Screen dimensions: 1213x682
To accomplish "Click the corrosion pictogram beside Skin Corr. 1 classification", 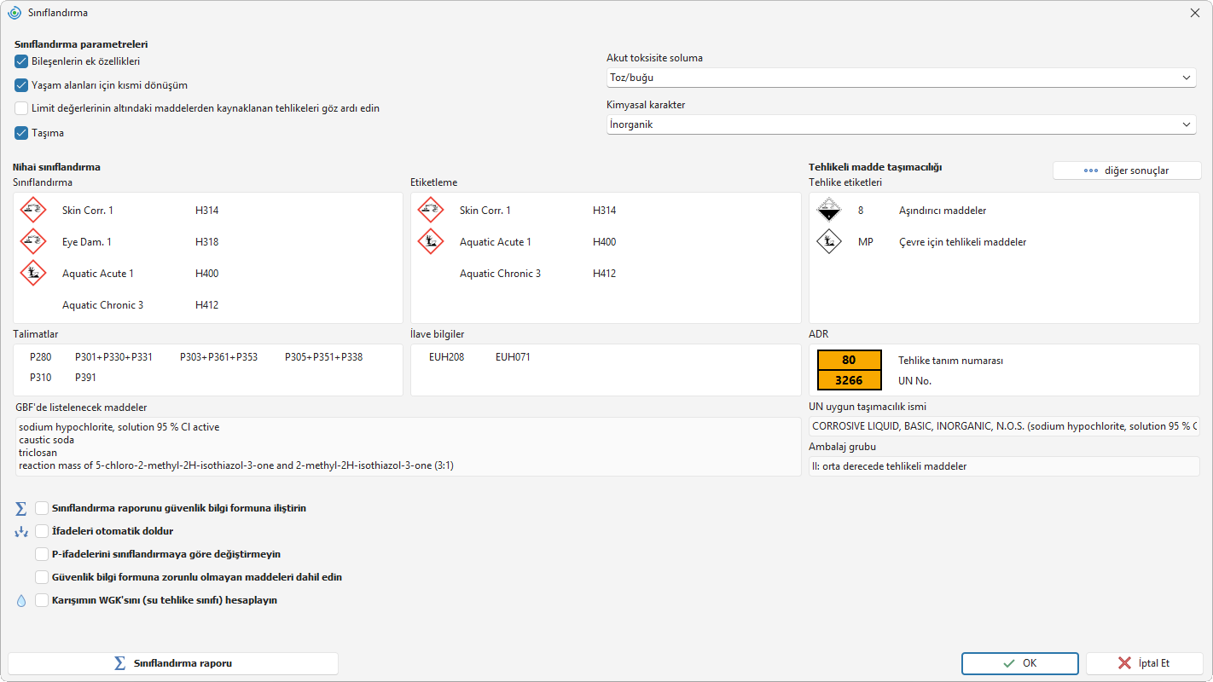I will [x=33, y=210].
